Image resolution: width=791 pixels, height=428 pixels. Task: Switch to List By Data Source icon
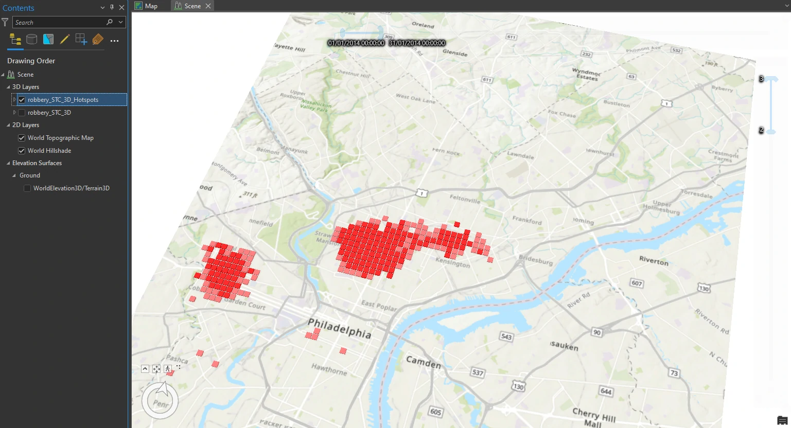pos(32,40)
